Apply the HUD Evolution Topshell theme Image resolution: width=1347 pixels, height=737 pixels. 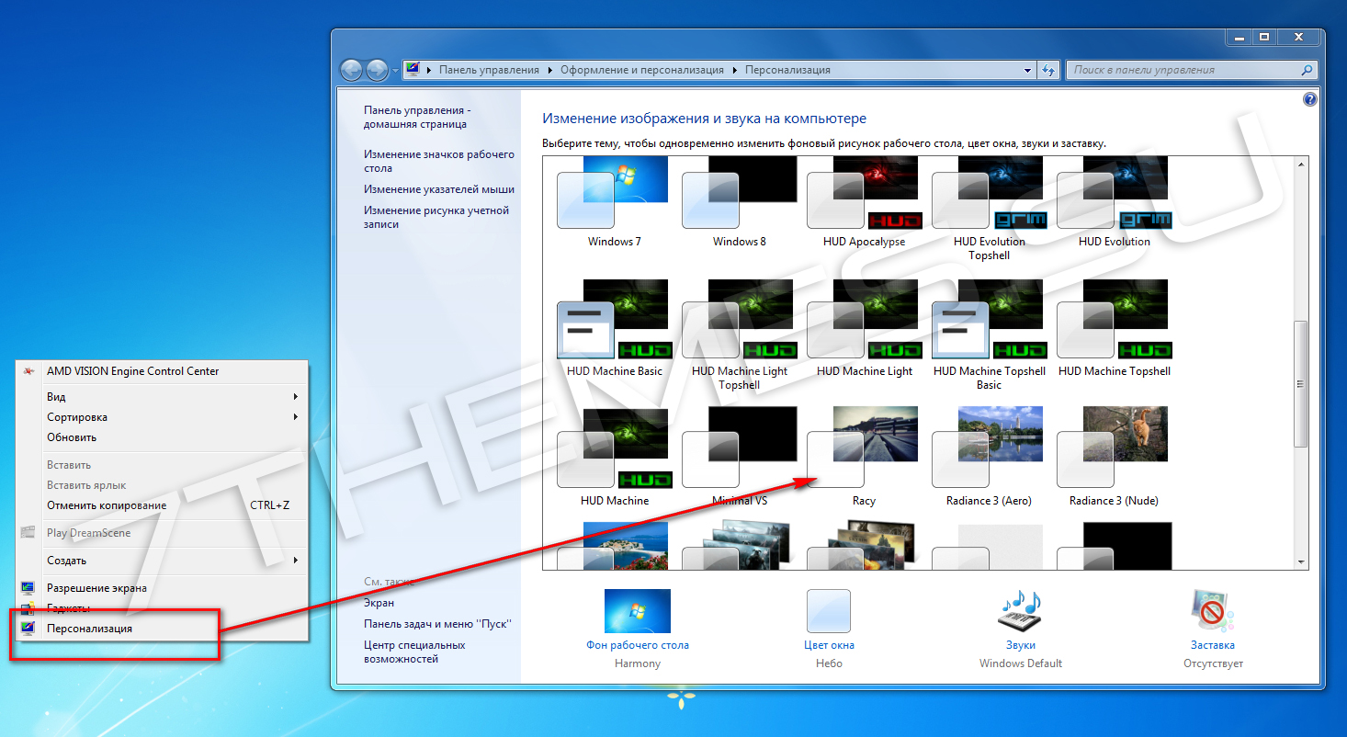[988, 193]
